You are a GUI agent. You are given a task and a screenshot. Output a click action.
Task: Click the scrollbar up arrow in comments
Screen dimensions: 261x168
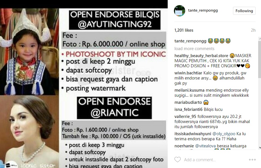[260, 39]
